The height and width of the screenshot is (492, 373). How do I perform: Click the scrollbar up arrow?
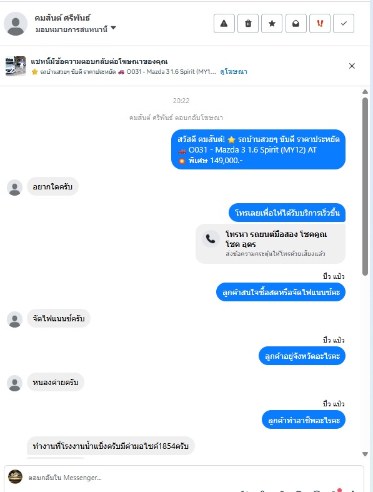pos(365,92)
